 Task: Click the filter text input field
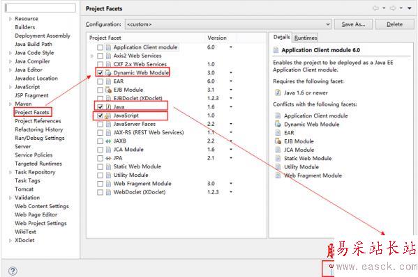(x=40, y=8)
